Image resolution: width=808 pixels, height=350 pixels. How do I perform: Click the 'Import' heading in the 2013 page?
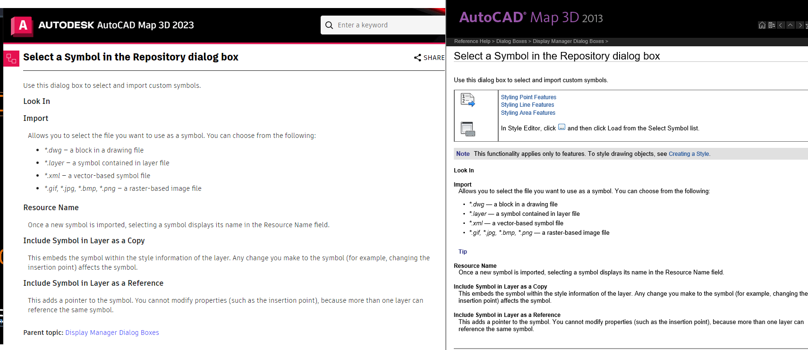point(462,185)
